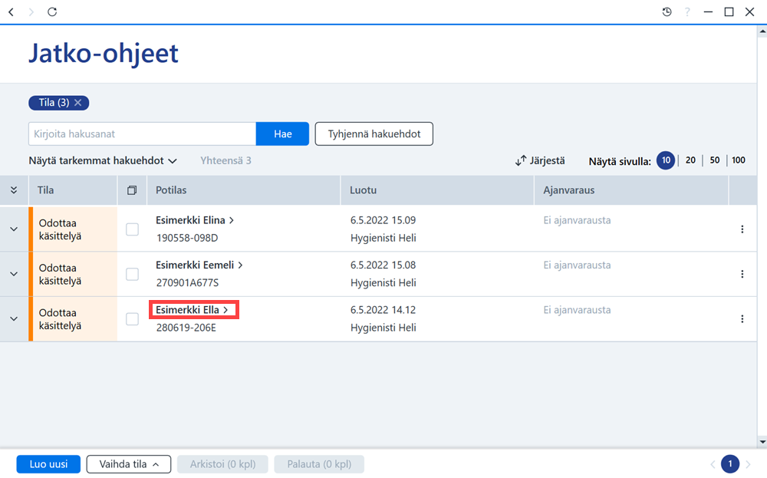Screen dimensions: 767x478
Task: Expand the Esimerkki Elina row
Action: [14, 229]
